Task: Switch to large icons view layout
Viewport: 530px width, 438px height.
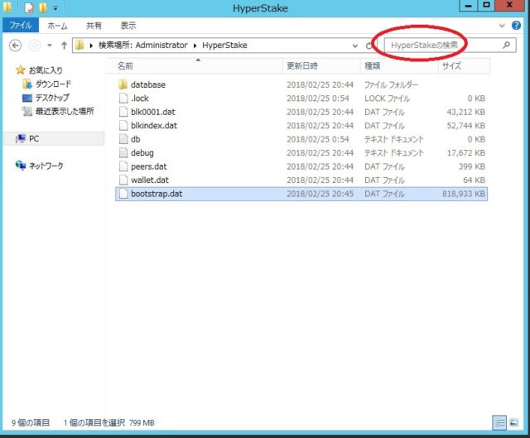Action: [x=514, y=422]
